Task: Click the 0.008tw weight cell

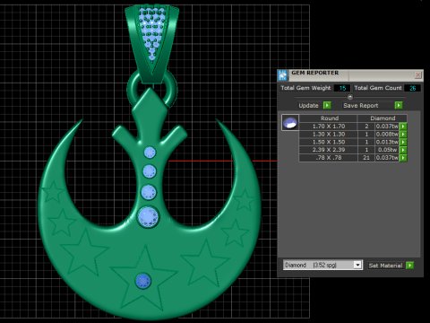Action: (x=387, y=134)
